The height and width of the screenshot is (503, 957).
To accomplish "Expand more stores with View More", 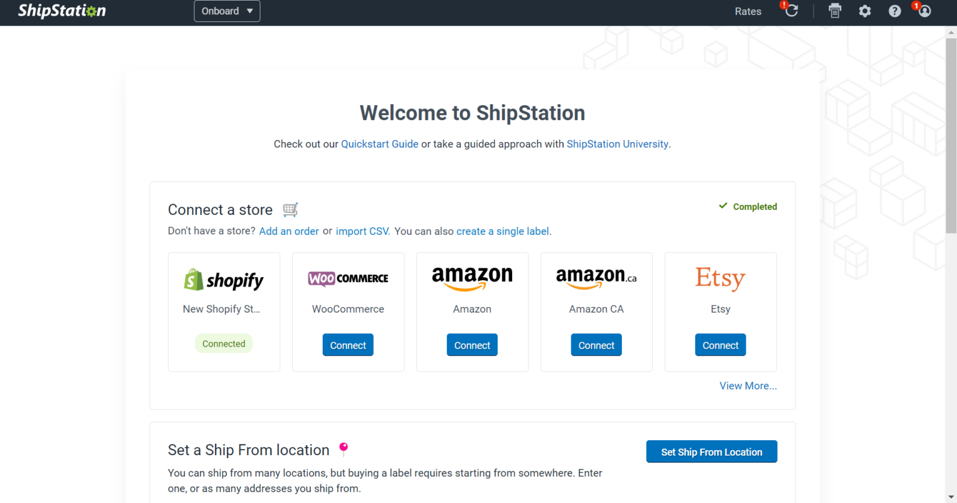I will (748, 386).
